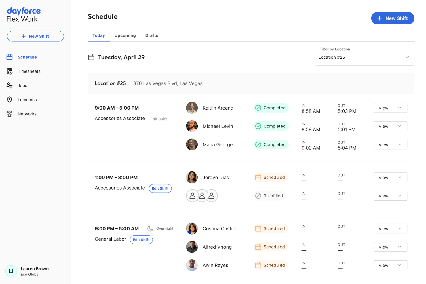426x284 pixels.
Task: Click Kaitlin Arcand's profile photo
Action: (x=192, y=108)
